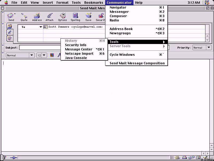Choose Address Book from the Communicator menu
Image resolution: width=214 pixels, height=161 pixels.
[x=136, y=29]
